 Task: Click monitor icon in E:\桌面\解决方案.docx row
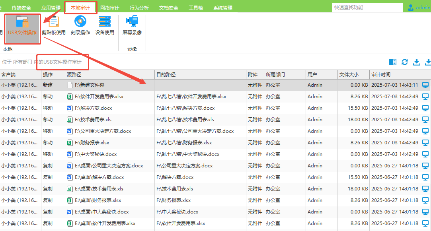point(425,177)
